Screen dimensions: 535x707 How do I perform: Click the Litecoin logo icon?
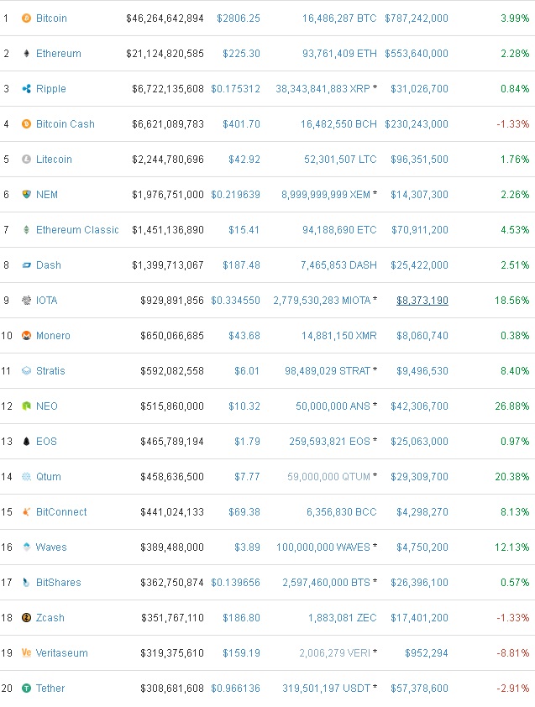[x=26, y=160]
